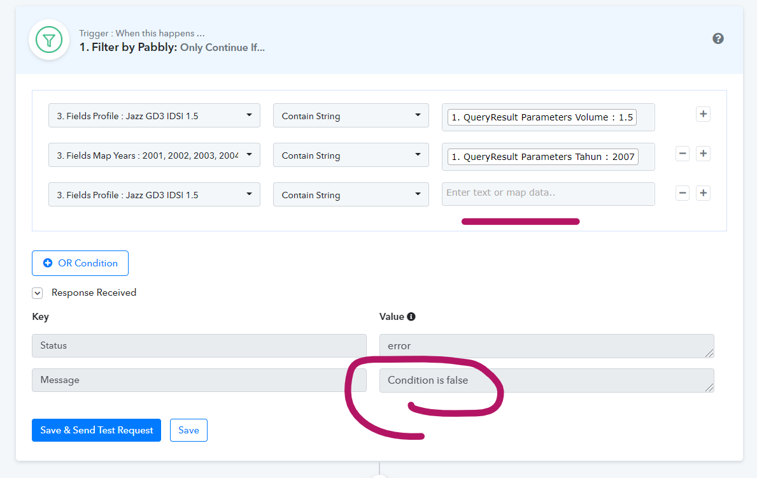Focus the 'Enter text or map data' field

pyautogui.click(x=548, y=194)
